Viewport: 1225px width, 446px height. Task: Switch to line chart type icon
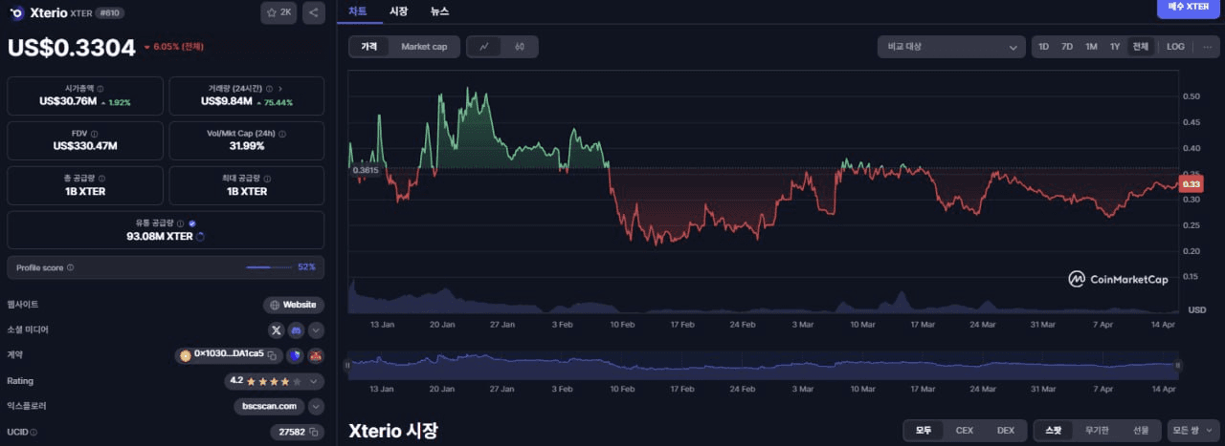click(x=484, y=47)
